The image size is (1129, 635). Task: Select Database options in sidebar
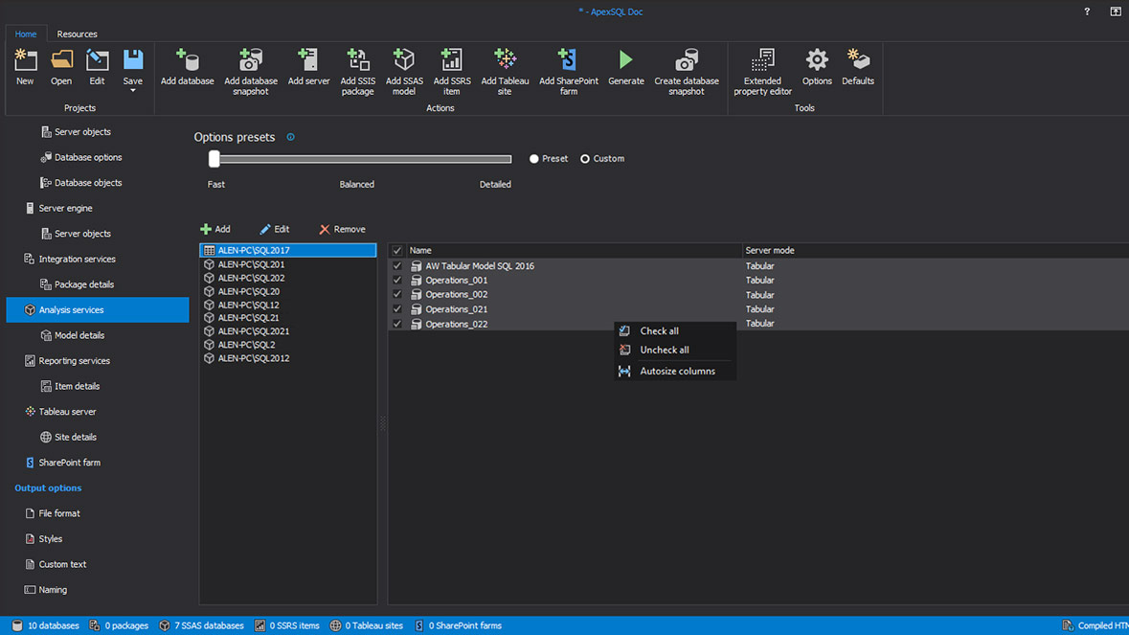(x=81, y=157)
